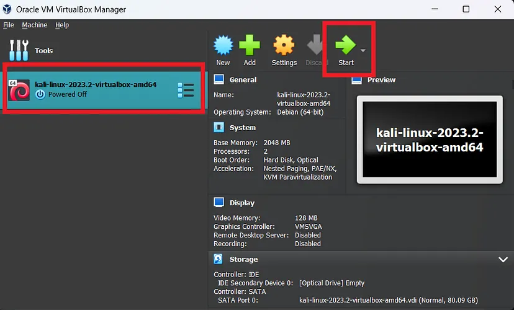Image resolution: width=514 pixels, height=310 pixels.
Task: Click the Nested Paging, PAE/NX value
Action: [x=300, y=169]
